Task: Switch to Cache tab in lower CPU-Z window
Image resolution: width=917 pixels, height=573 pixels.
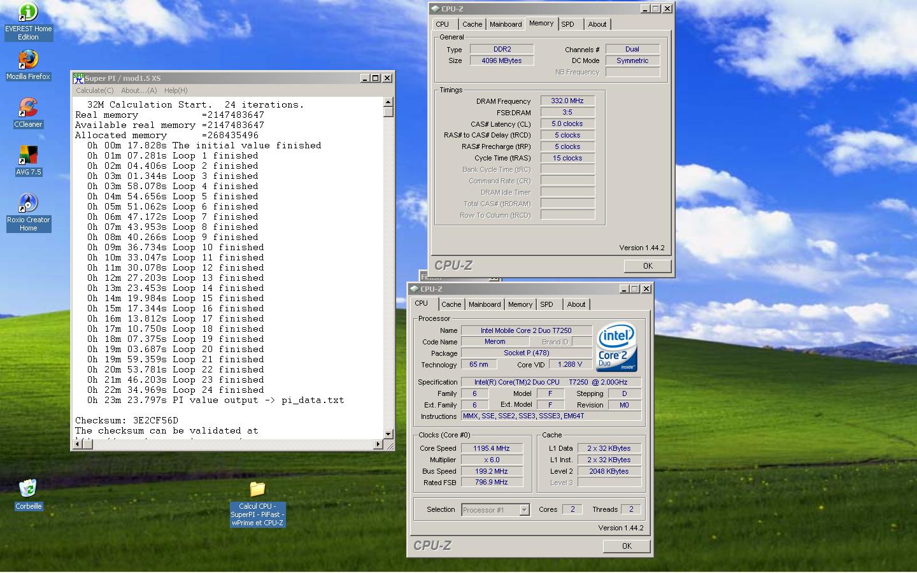Action: pyautogui.click(x=451, y=304)
